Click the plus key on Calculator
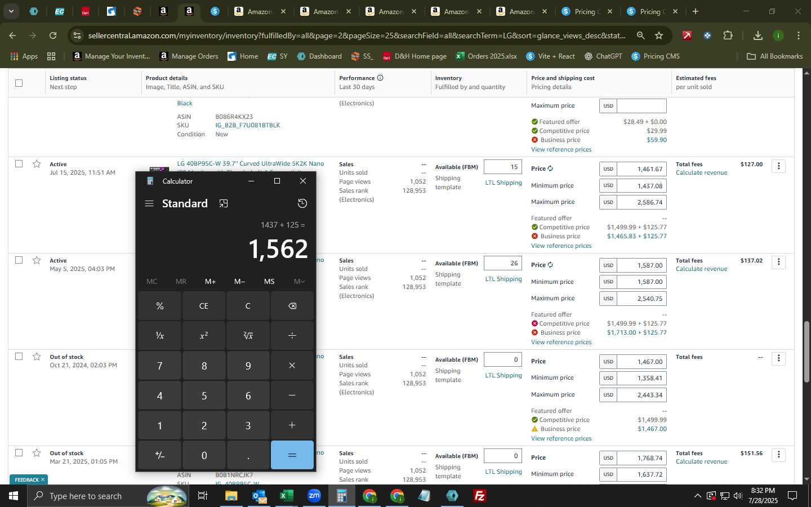This screenshot has width=811, height=507. point(292,425)
